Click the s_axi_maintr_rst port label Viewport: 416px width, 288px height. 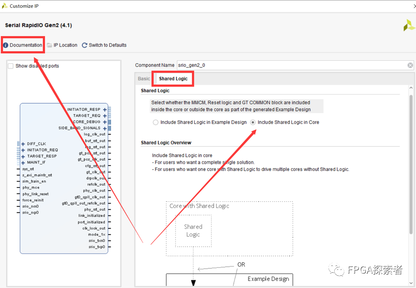click(x=37, y=175)
